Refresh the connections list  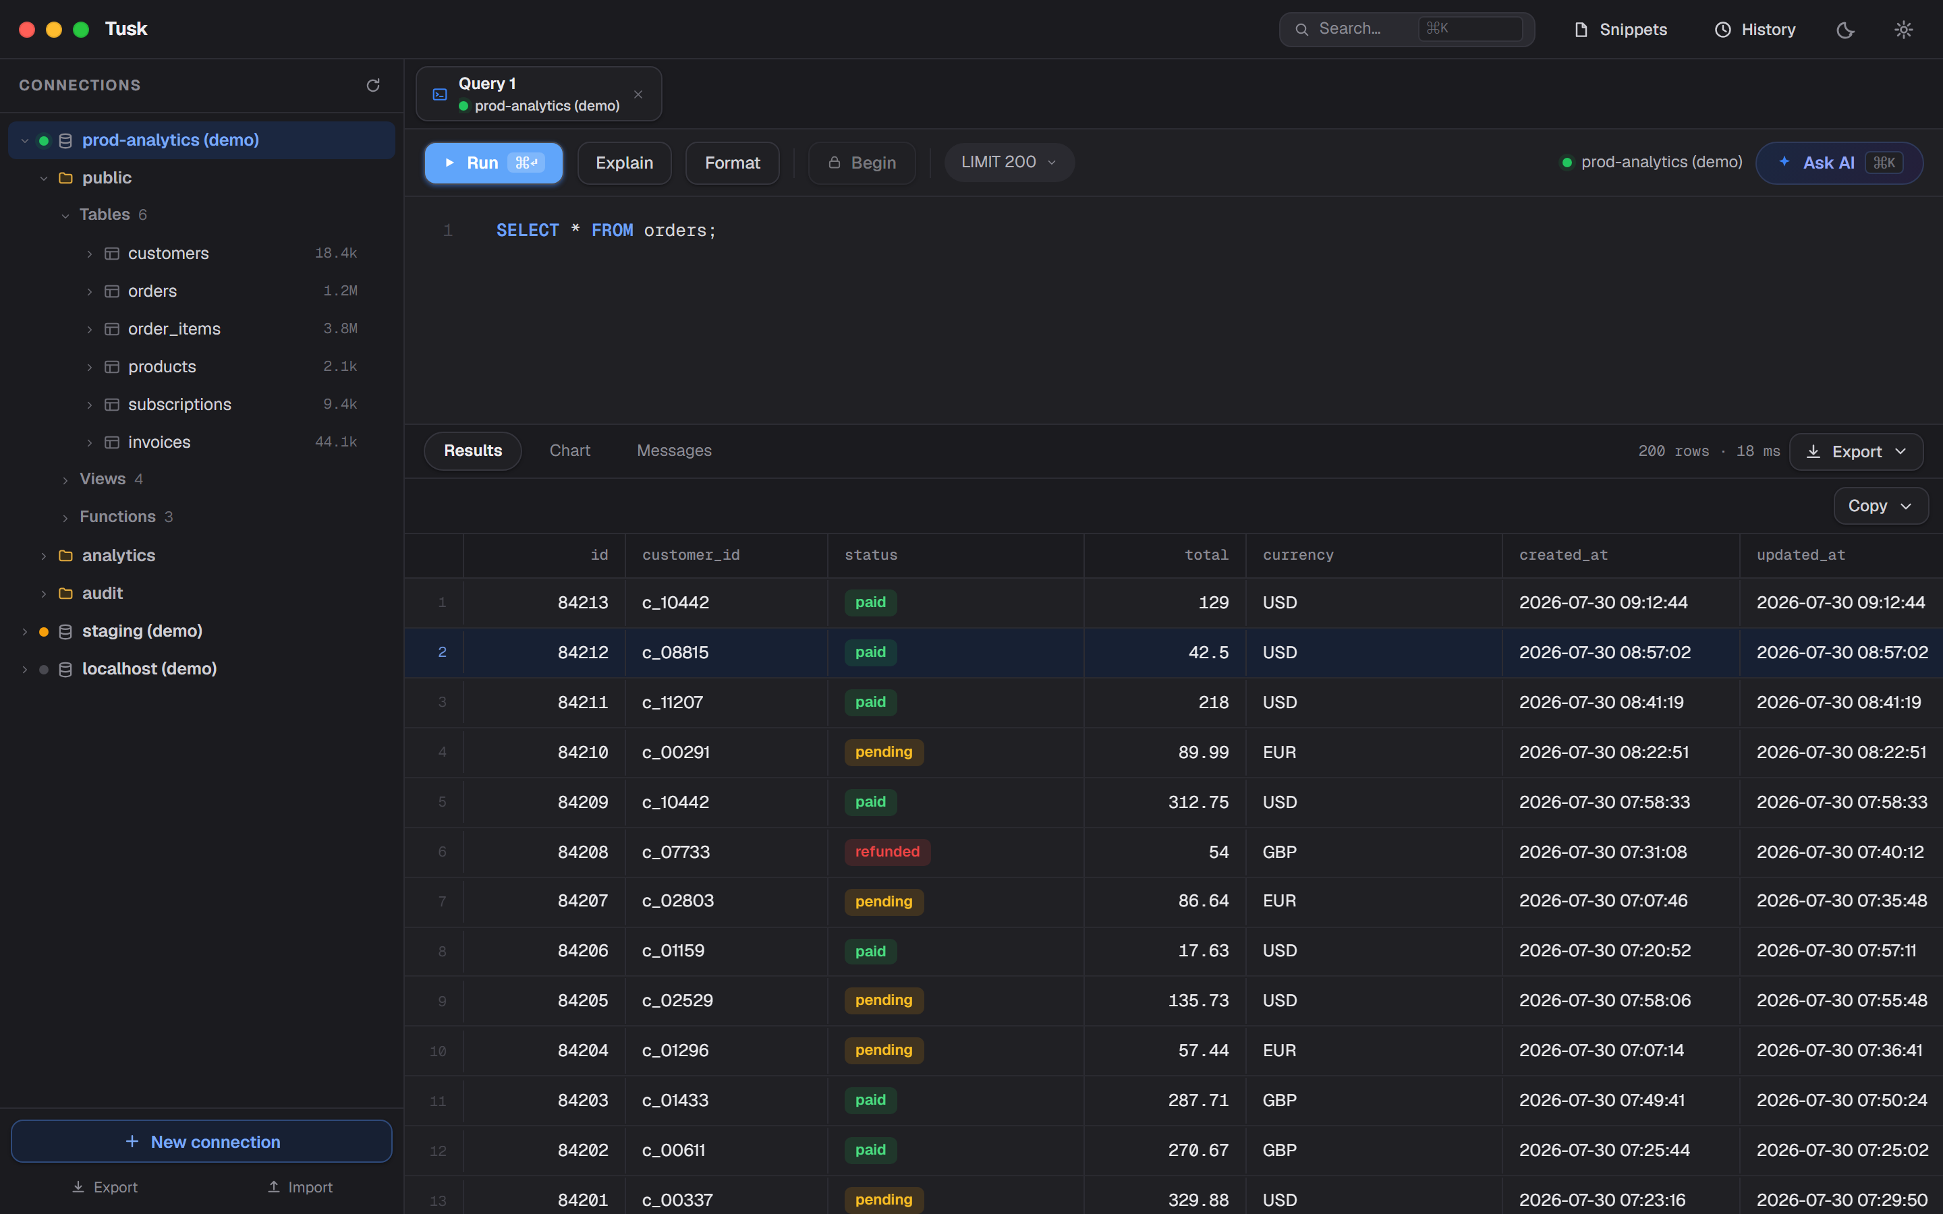(x=372, y=85)
